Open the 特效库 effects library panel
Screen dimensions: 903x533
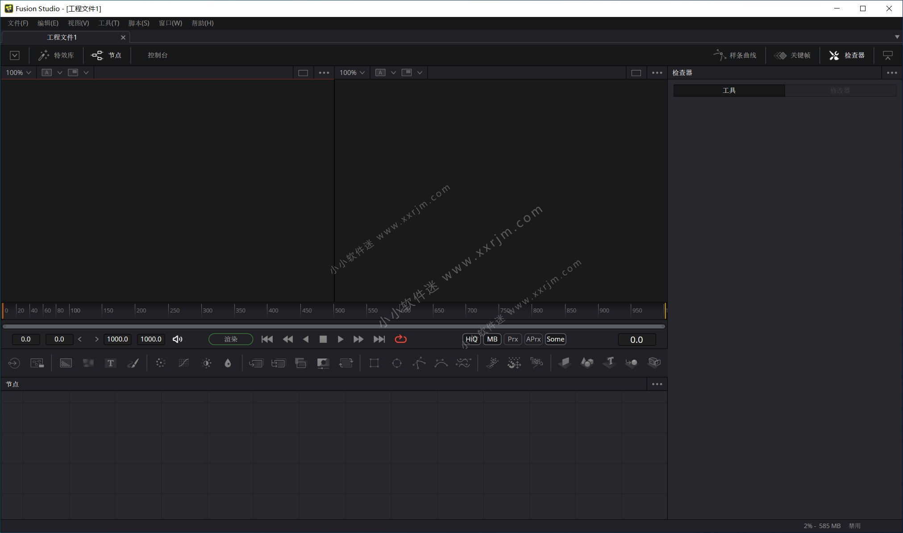point(56,55)
